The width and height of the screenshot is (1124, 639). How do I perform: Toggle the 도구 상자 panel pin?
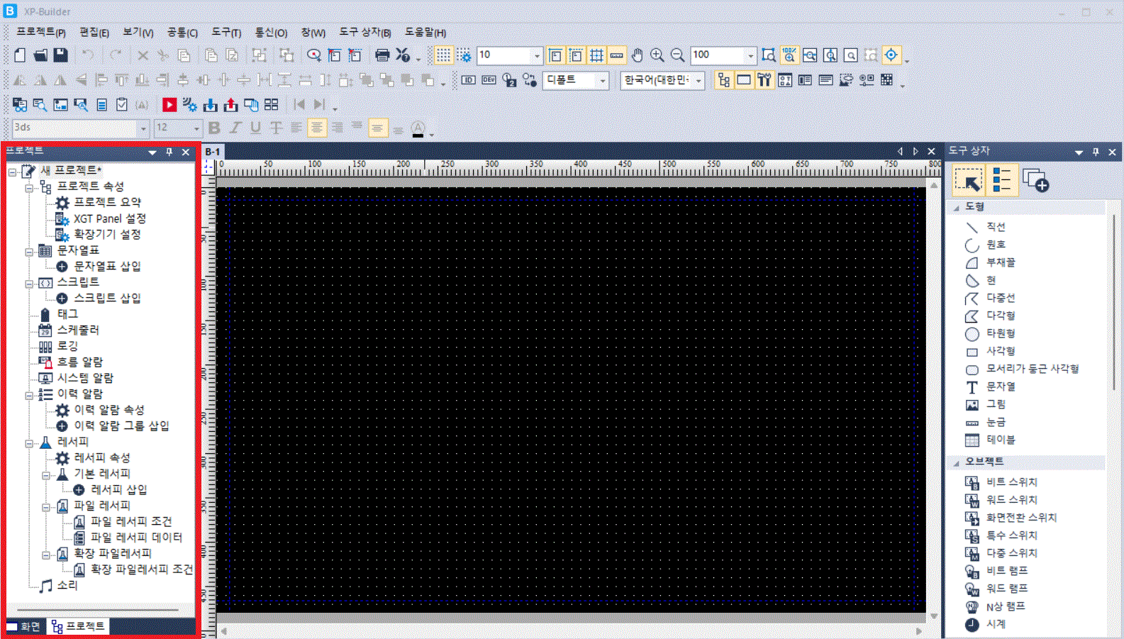coord(1096,152)
